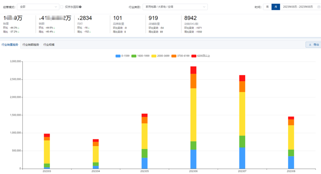321x174 pixels.
Task: Toggle the 3700-6199 orange legend series
Action: 181,56
